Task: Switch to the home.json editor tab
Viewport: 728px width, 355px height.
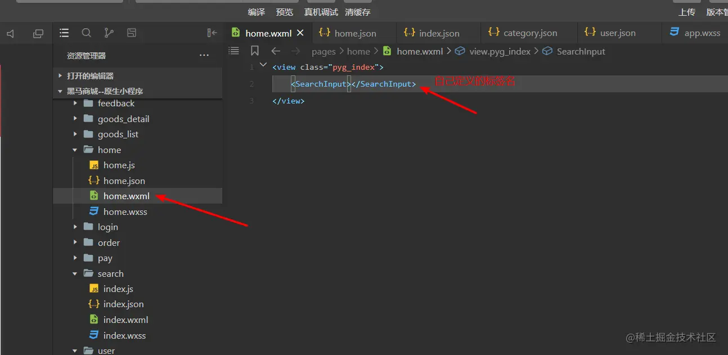Action: pyautogui.click(x=353, y=33)
